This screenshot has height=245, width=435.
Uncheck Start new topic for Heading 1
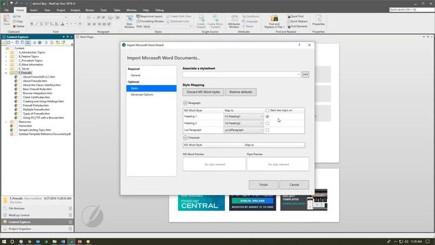(x=267, y=116)
